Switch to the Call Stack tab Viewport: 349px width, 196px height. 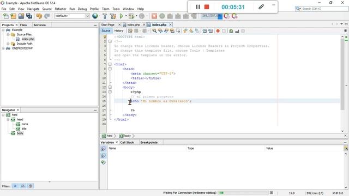127,143
